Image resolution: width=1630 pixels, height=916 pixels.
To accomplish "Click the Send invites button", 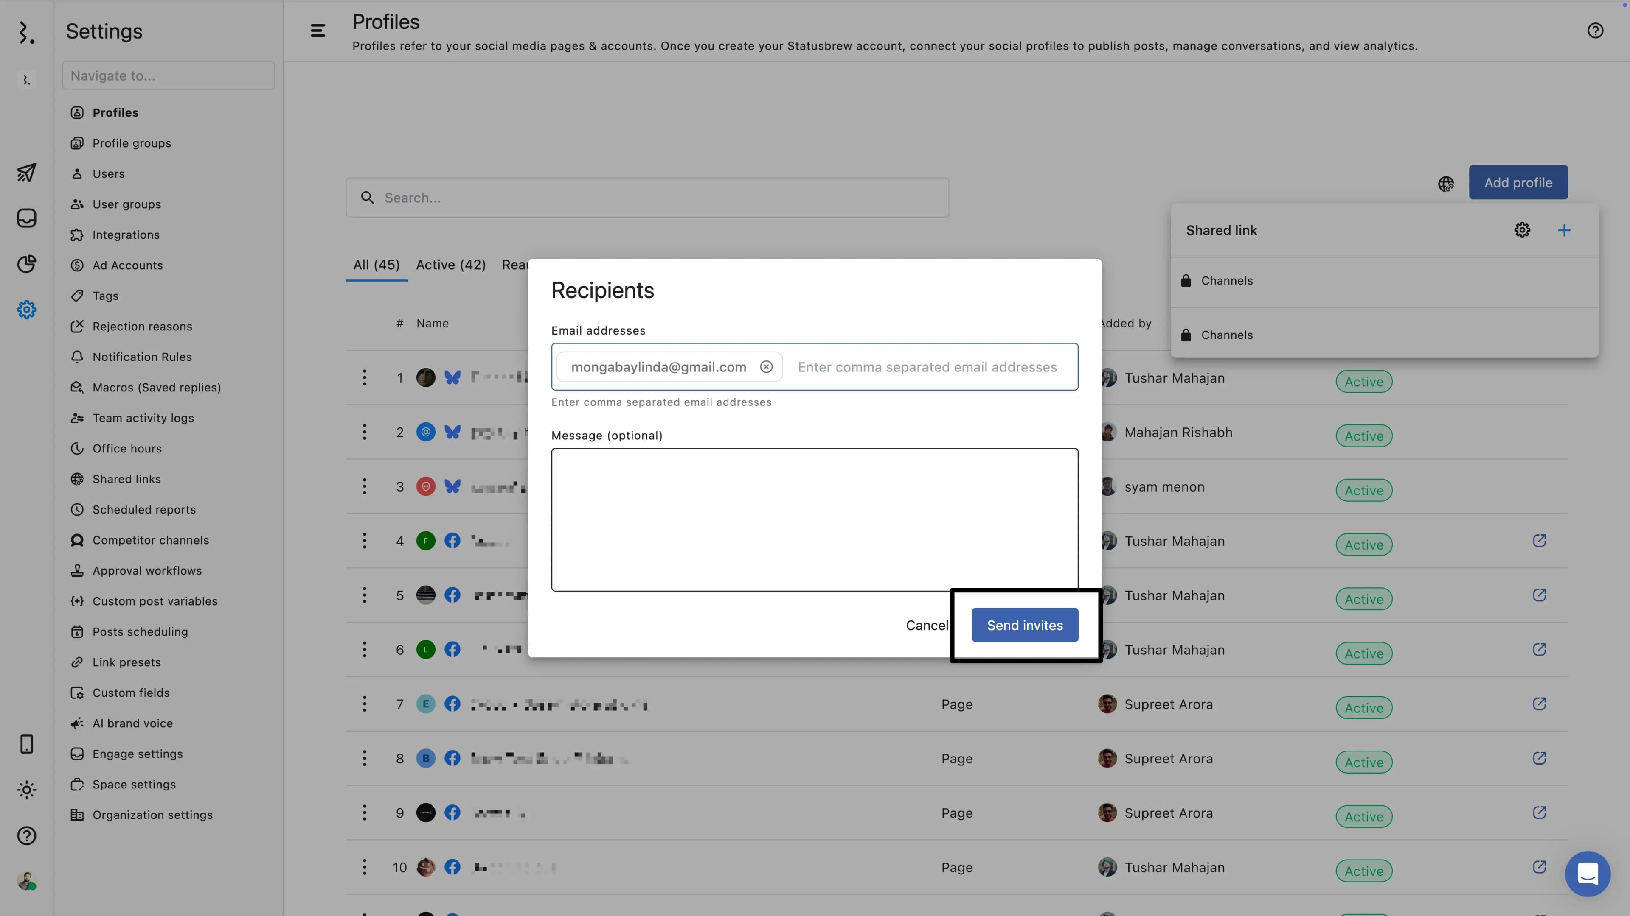I will click(1024, 625).
